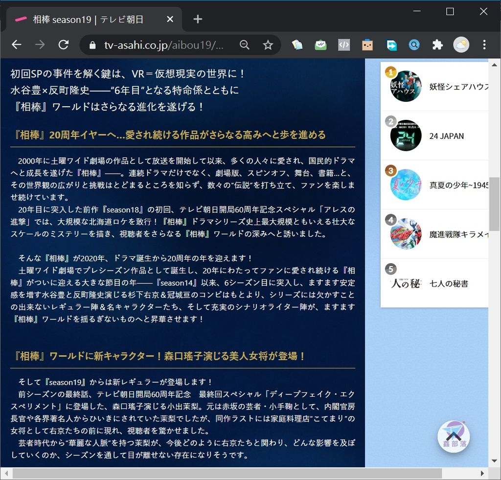Open ranking item 妖怪シェアハウス
The height and width of the screenshot is (480, 501).
434,87
